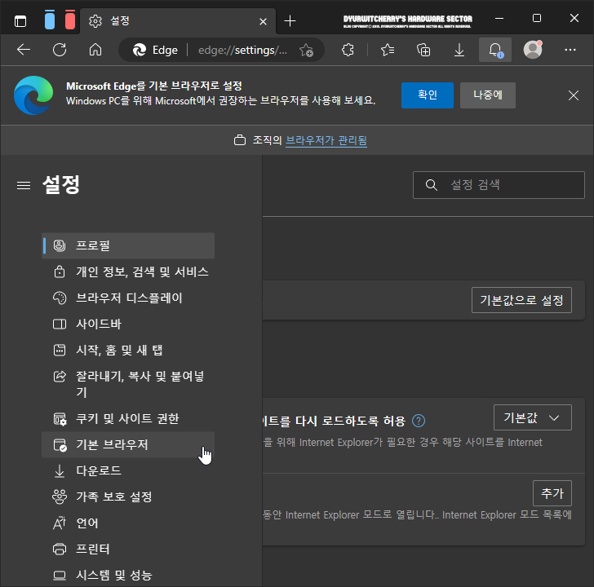594x587 pixels.
Task: Click 기본값으로 설정 button
Action: (x=521, y=300)
